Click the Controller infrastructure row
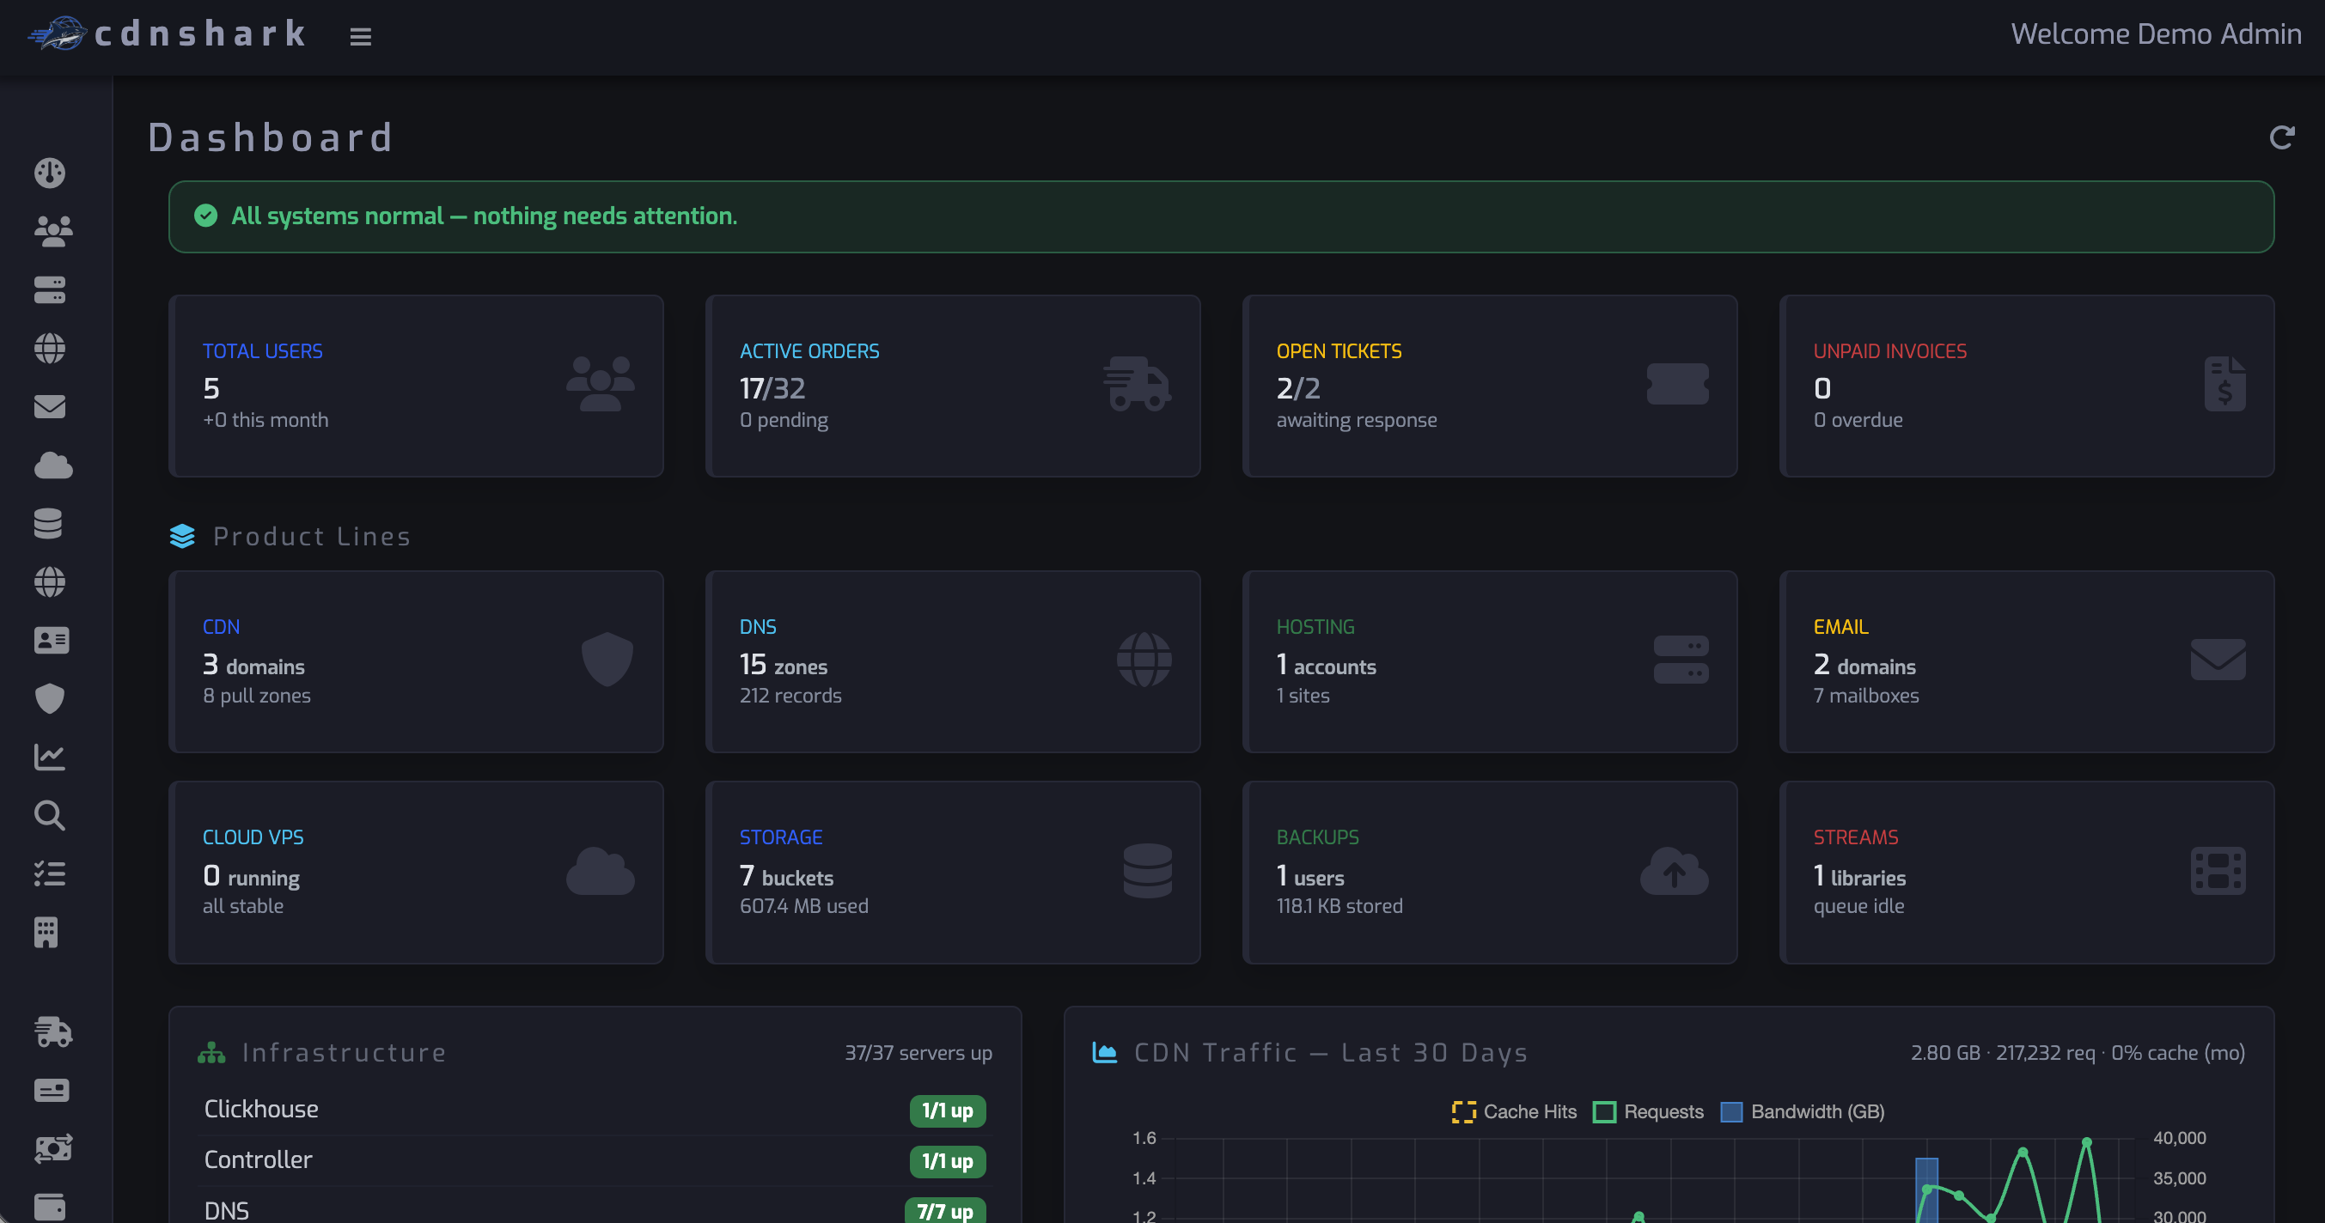The width and height of the screenshot is (2325, 1223). click(x=595, y=1159)
